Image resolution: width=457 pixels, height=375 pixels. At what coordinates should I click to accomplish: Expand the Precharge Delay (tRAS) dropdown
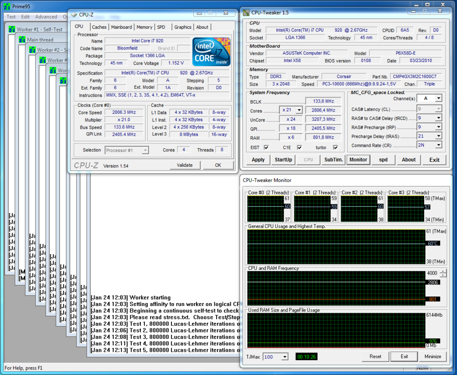click(439, 136)
